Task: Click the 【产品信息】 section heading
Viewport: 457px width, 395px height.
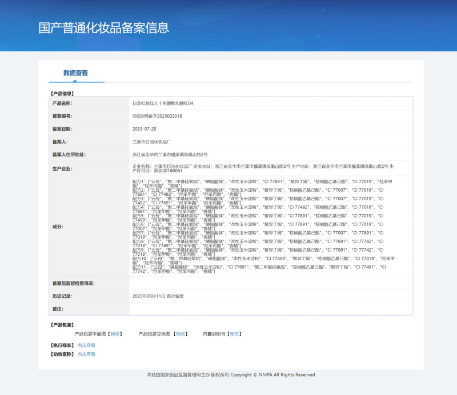Action: 62,94
